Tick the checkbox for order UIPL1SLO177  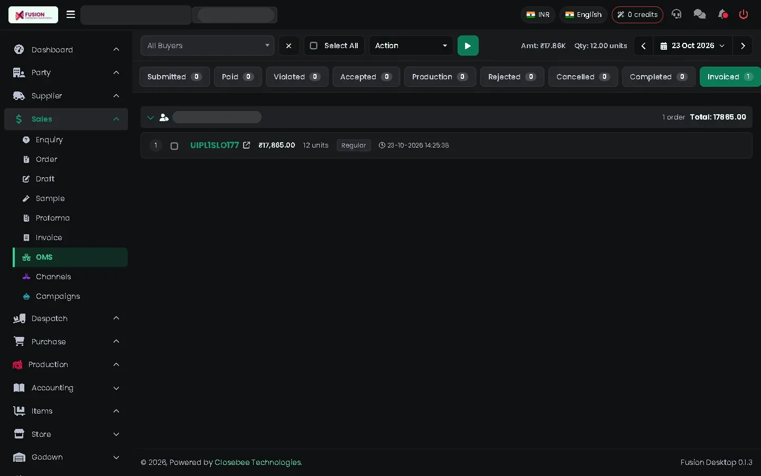(x=174, y=146)
